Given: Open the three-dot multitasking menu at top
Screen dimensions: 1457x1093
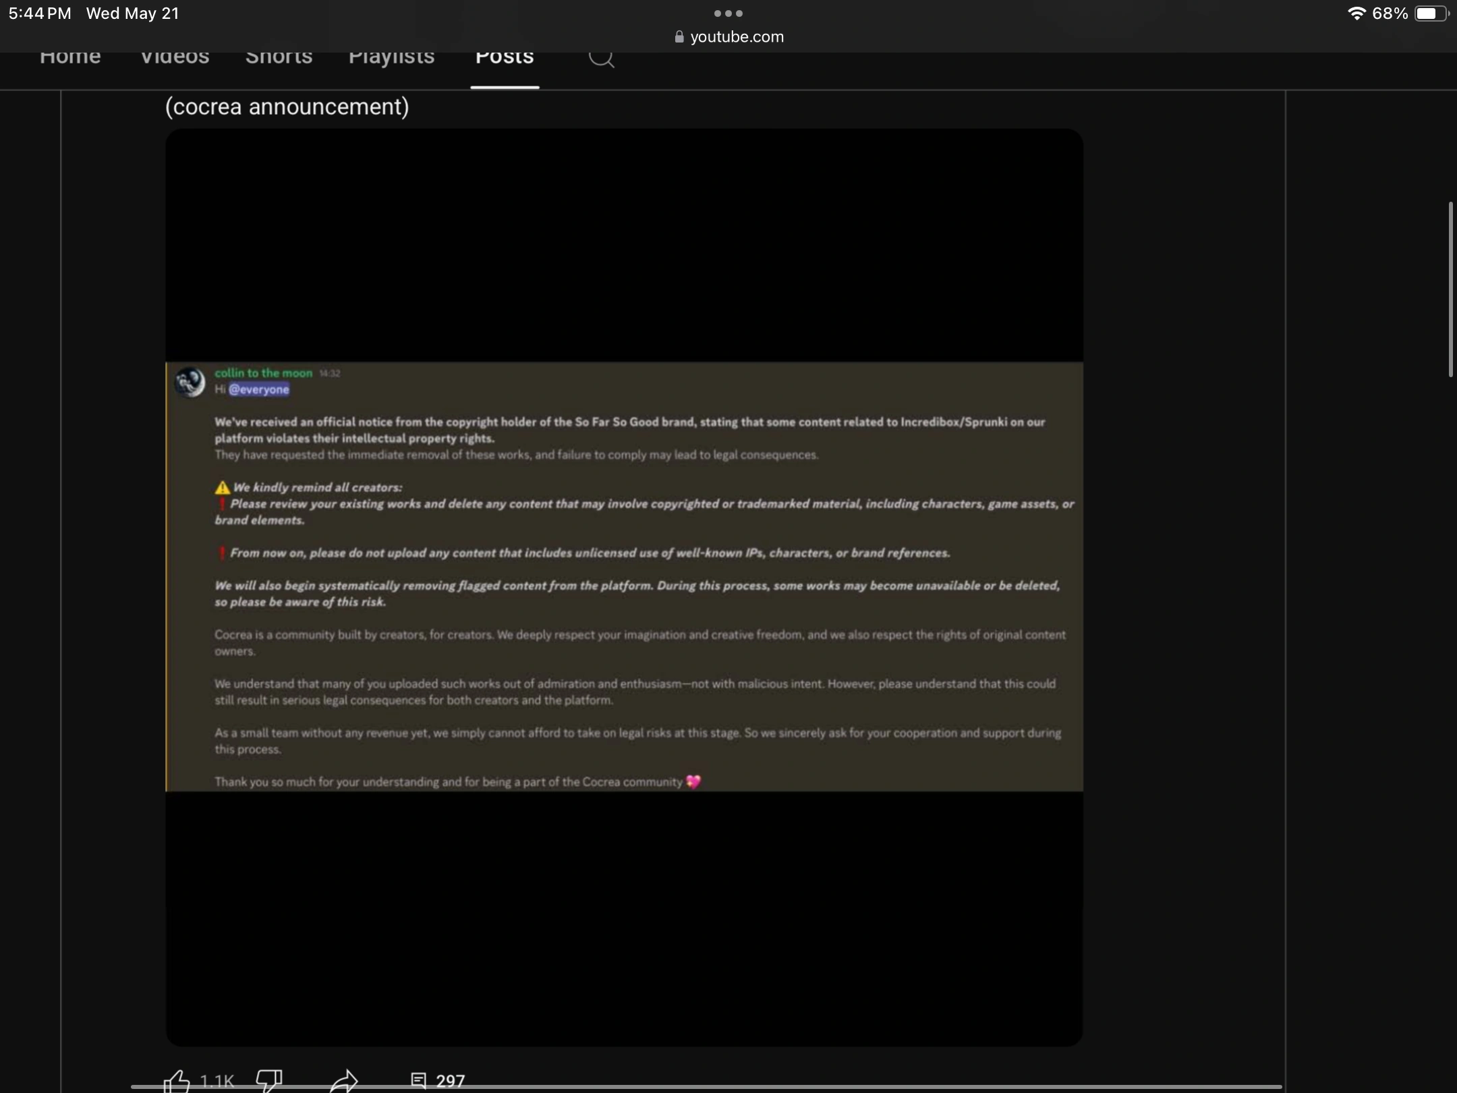Looking at the screenshot, I should tap(728, 13).
